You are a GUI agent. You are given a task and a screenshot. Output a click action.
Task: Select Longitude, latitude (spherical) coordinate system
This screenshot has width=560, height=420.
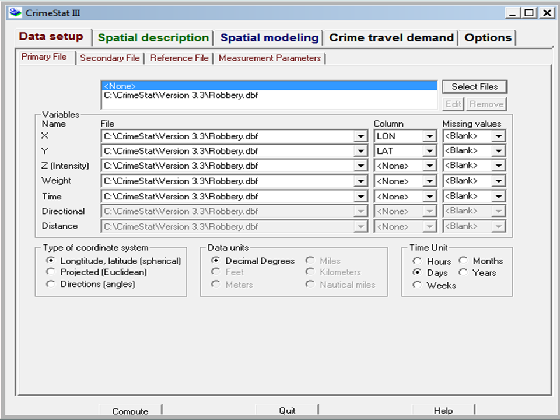pos(51,261)
